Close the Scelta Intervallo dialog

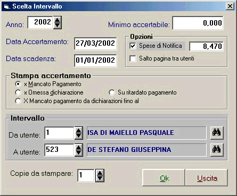[x=230, y=6]
